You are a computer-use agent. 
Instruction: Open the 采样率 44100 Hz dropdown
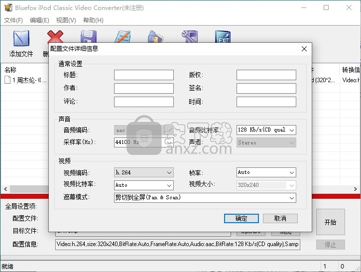coord(144,142)
